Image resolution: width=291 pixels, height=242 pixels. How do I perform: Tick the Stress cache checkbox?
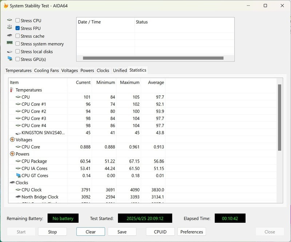click(x=17, y=36)
